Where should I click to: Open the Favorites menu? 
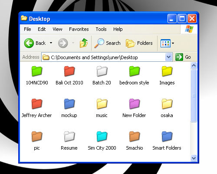pyautogui.click(x=79, y=29)
